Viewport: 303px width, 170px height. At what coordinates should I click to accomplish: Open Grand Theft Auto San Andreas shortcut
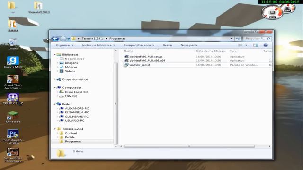(x=13, y=82)
